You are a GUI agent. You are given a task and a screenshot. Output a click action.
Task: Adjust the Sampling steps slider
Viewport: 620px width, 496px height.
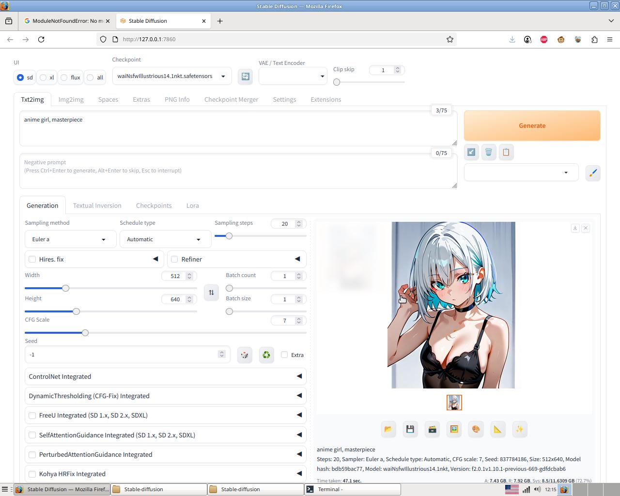pyautogui.click(x=261, y=236)
